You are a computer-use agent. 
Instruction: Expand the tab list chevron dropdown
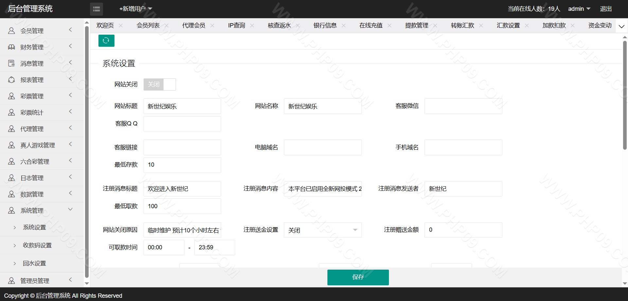(621, 26)
